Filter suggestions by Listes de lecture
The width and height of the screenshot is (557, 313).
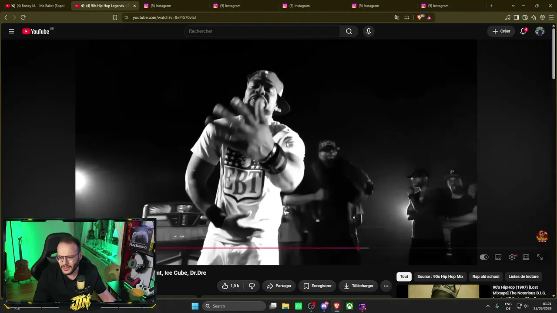(523, 276)
